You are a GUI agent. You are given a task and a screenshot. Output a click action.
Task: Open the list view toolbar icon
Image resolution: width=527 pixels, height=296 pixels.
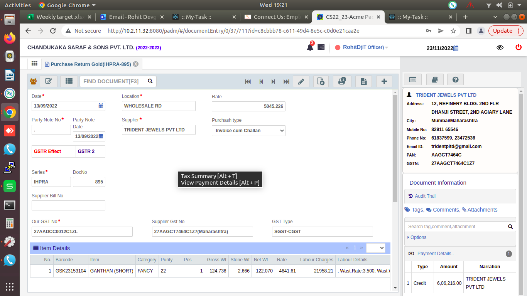click(x=69, y=81)
